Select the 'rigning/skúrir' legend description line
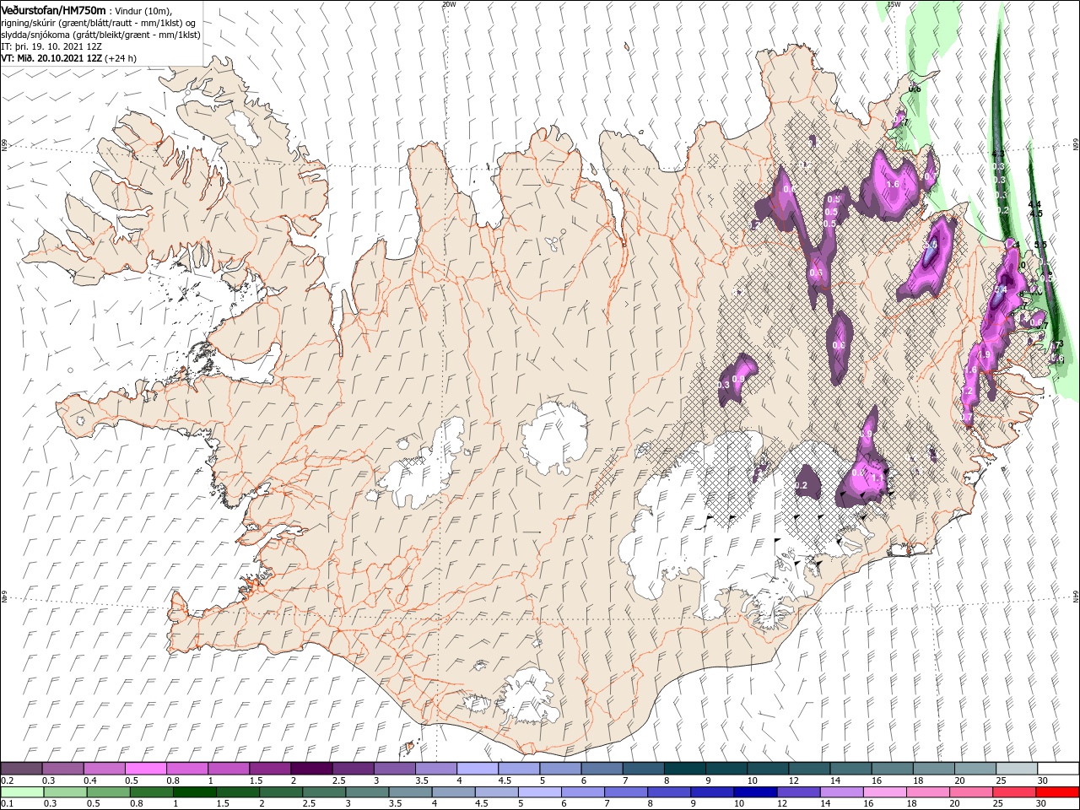Screen dimensions: 1080x810 pyautogui.click(x=97, y=24)
